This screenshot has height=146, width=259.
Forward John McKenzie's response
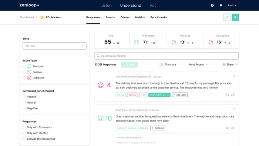[x=233, y=95]
